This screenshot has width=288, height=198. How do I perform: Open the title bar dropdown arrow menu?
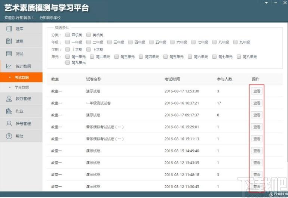point(266,3)
